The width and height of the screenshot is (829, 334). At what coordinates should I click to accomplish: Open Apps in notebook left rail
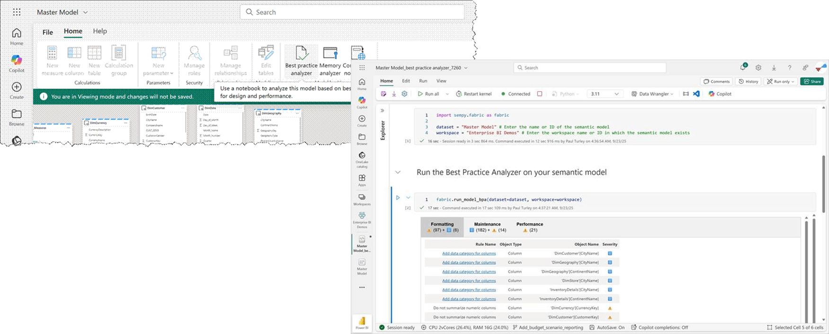(x=362, y=180)
